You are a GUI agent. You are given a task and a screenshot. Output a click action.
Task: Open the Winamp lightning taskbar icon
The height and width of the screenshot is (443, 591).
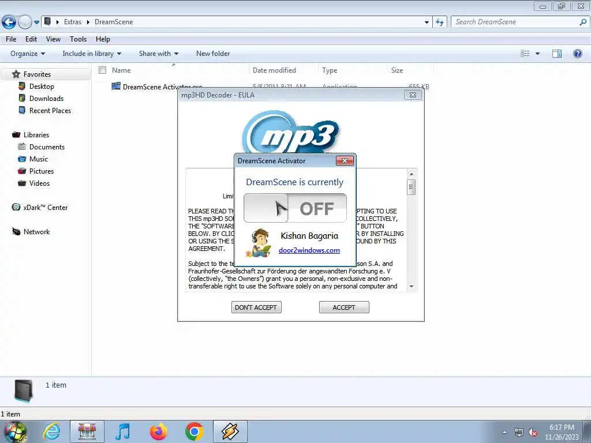pos(230,431)
